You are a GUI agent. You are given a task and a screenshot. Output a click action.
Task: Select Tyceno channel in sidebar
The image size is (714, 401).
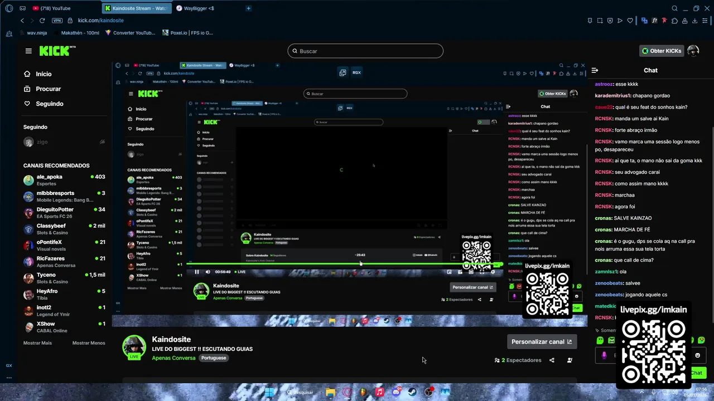click(x=64, y=278)
